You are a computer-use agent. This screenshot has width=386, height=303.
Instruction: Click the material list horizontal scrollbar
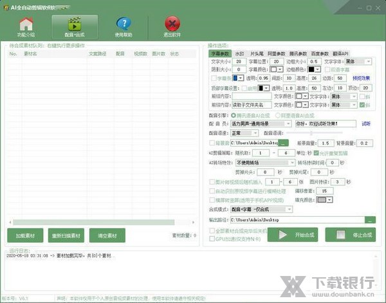[x=94, y=223]
